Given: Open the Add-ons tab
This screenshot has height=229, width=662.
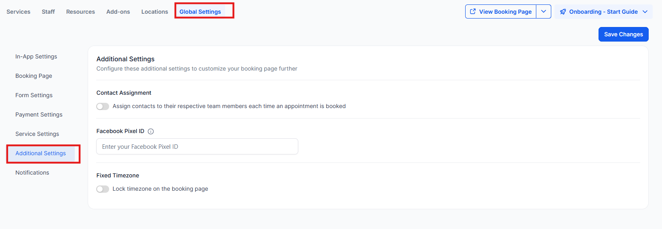Looking at the screenshot, I should 118,12.
